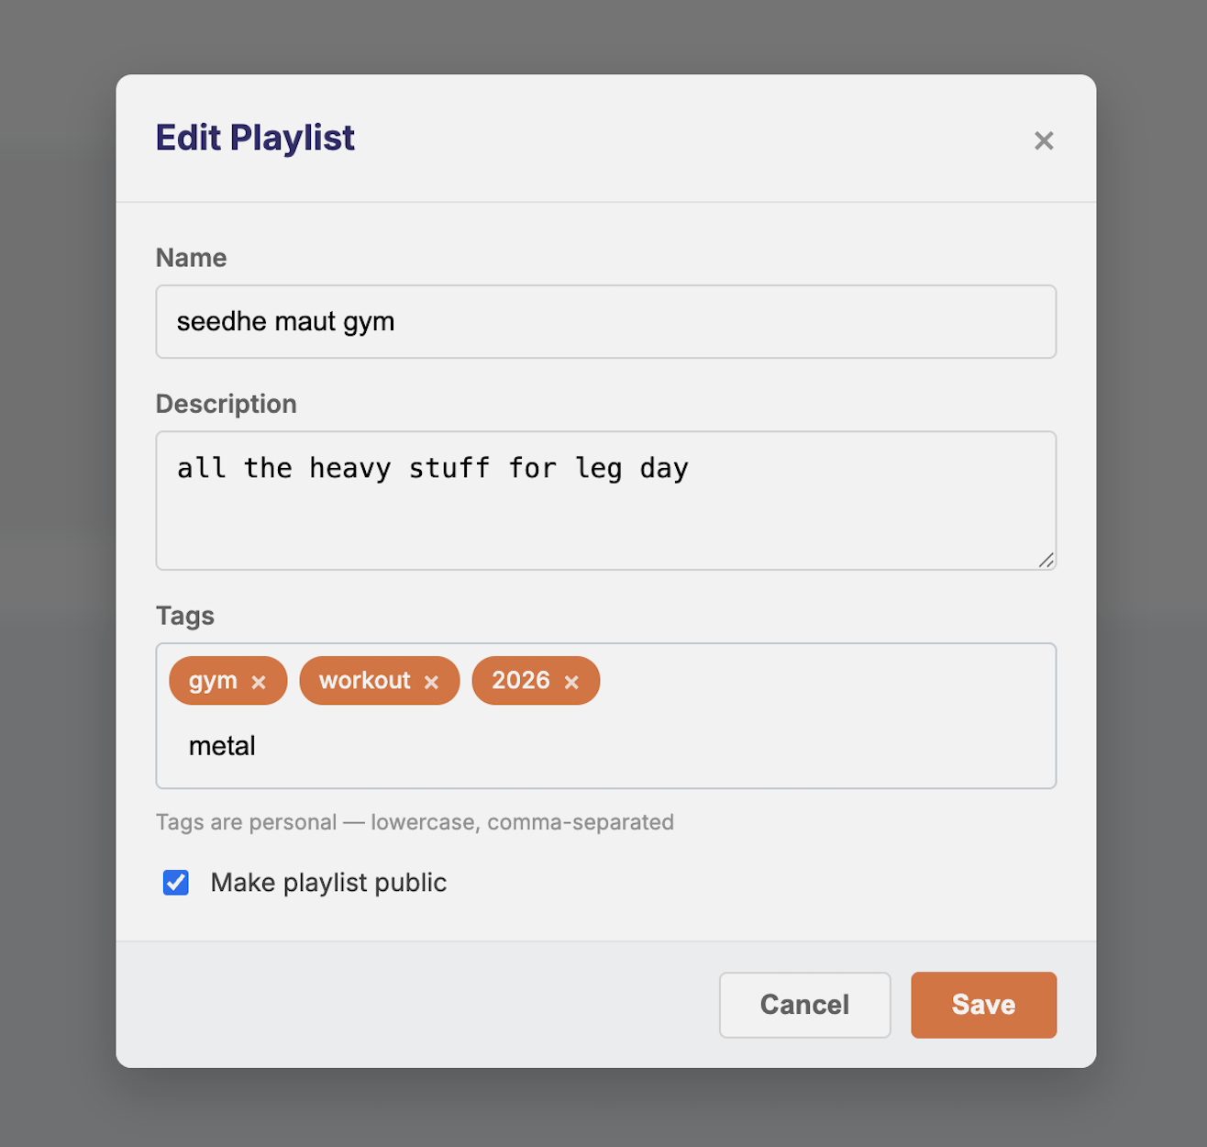Select the workout tag chip label
1207x1147 pixels.
click(x=364, y=681)
